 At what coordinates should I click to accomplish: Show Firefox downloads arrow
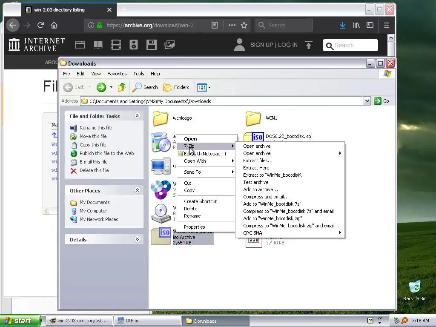343,25
